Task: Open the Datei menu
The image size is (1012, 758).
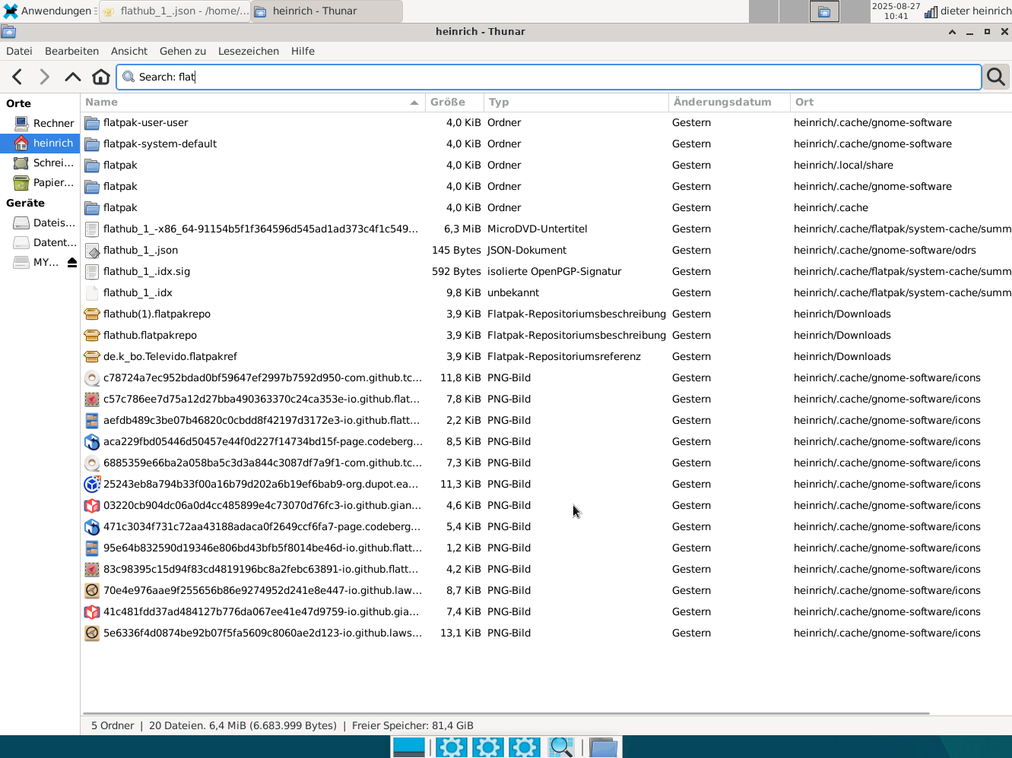Action: point(19,51)
